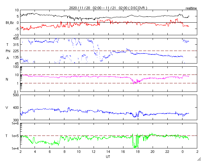This screenshot has width=201, height=161.
Task: Click the "V" velocity axis label
Action: 7,108
